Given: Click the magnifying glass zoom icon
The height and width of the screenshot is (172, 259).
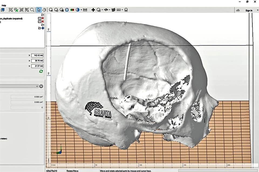Looking at the screenshot, I should point(32,10).
